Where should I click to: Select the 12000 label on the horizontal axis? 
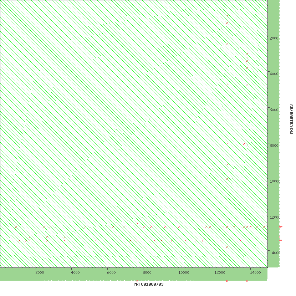219,273
